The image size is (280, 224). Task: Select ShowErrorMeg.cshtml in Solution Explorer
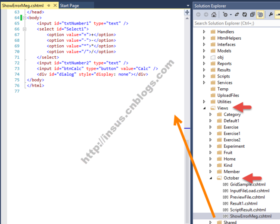click(251, 216)
